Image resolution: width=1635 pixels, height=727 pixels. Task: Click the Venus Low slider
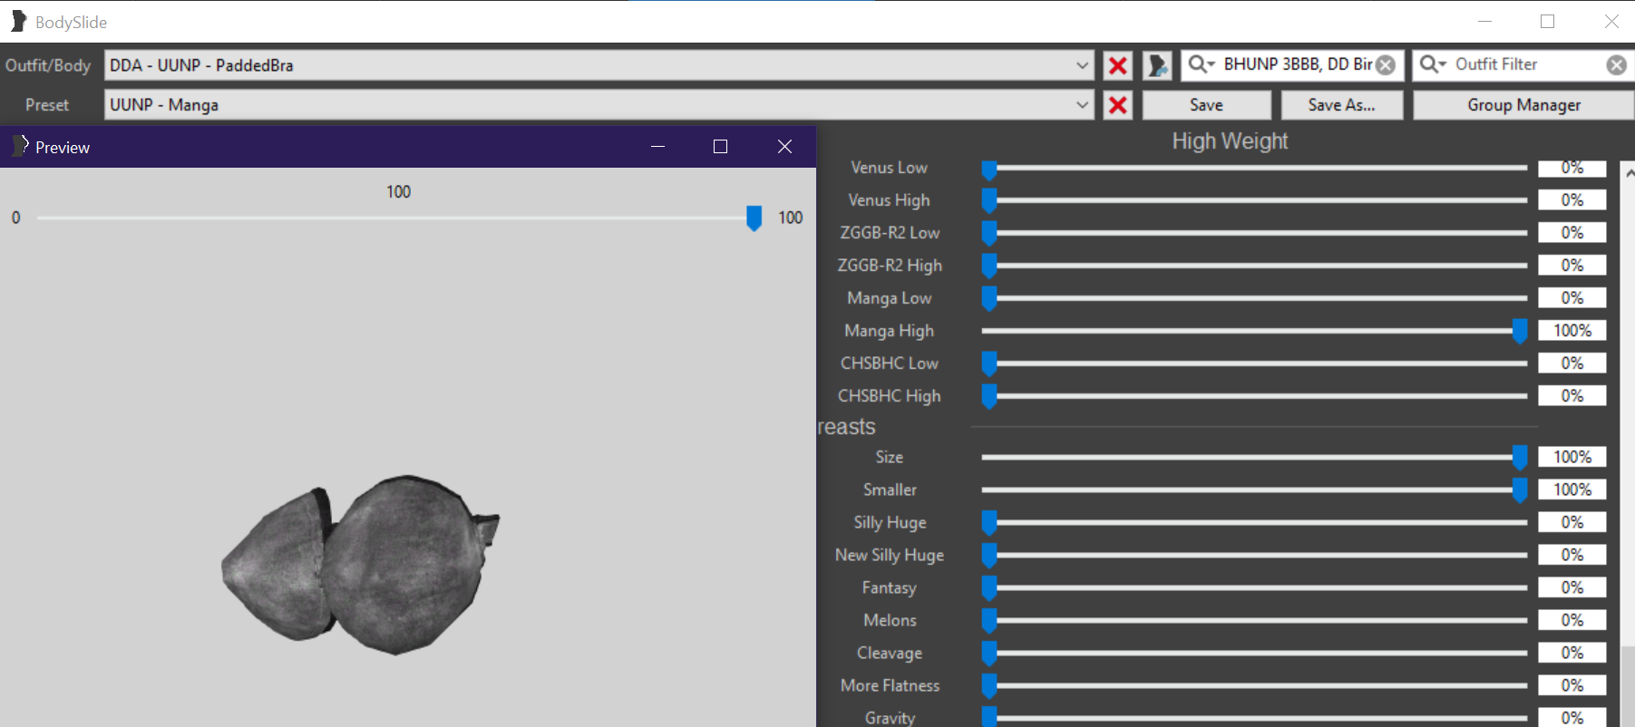point(1254,168)
